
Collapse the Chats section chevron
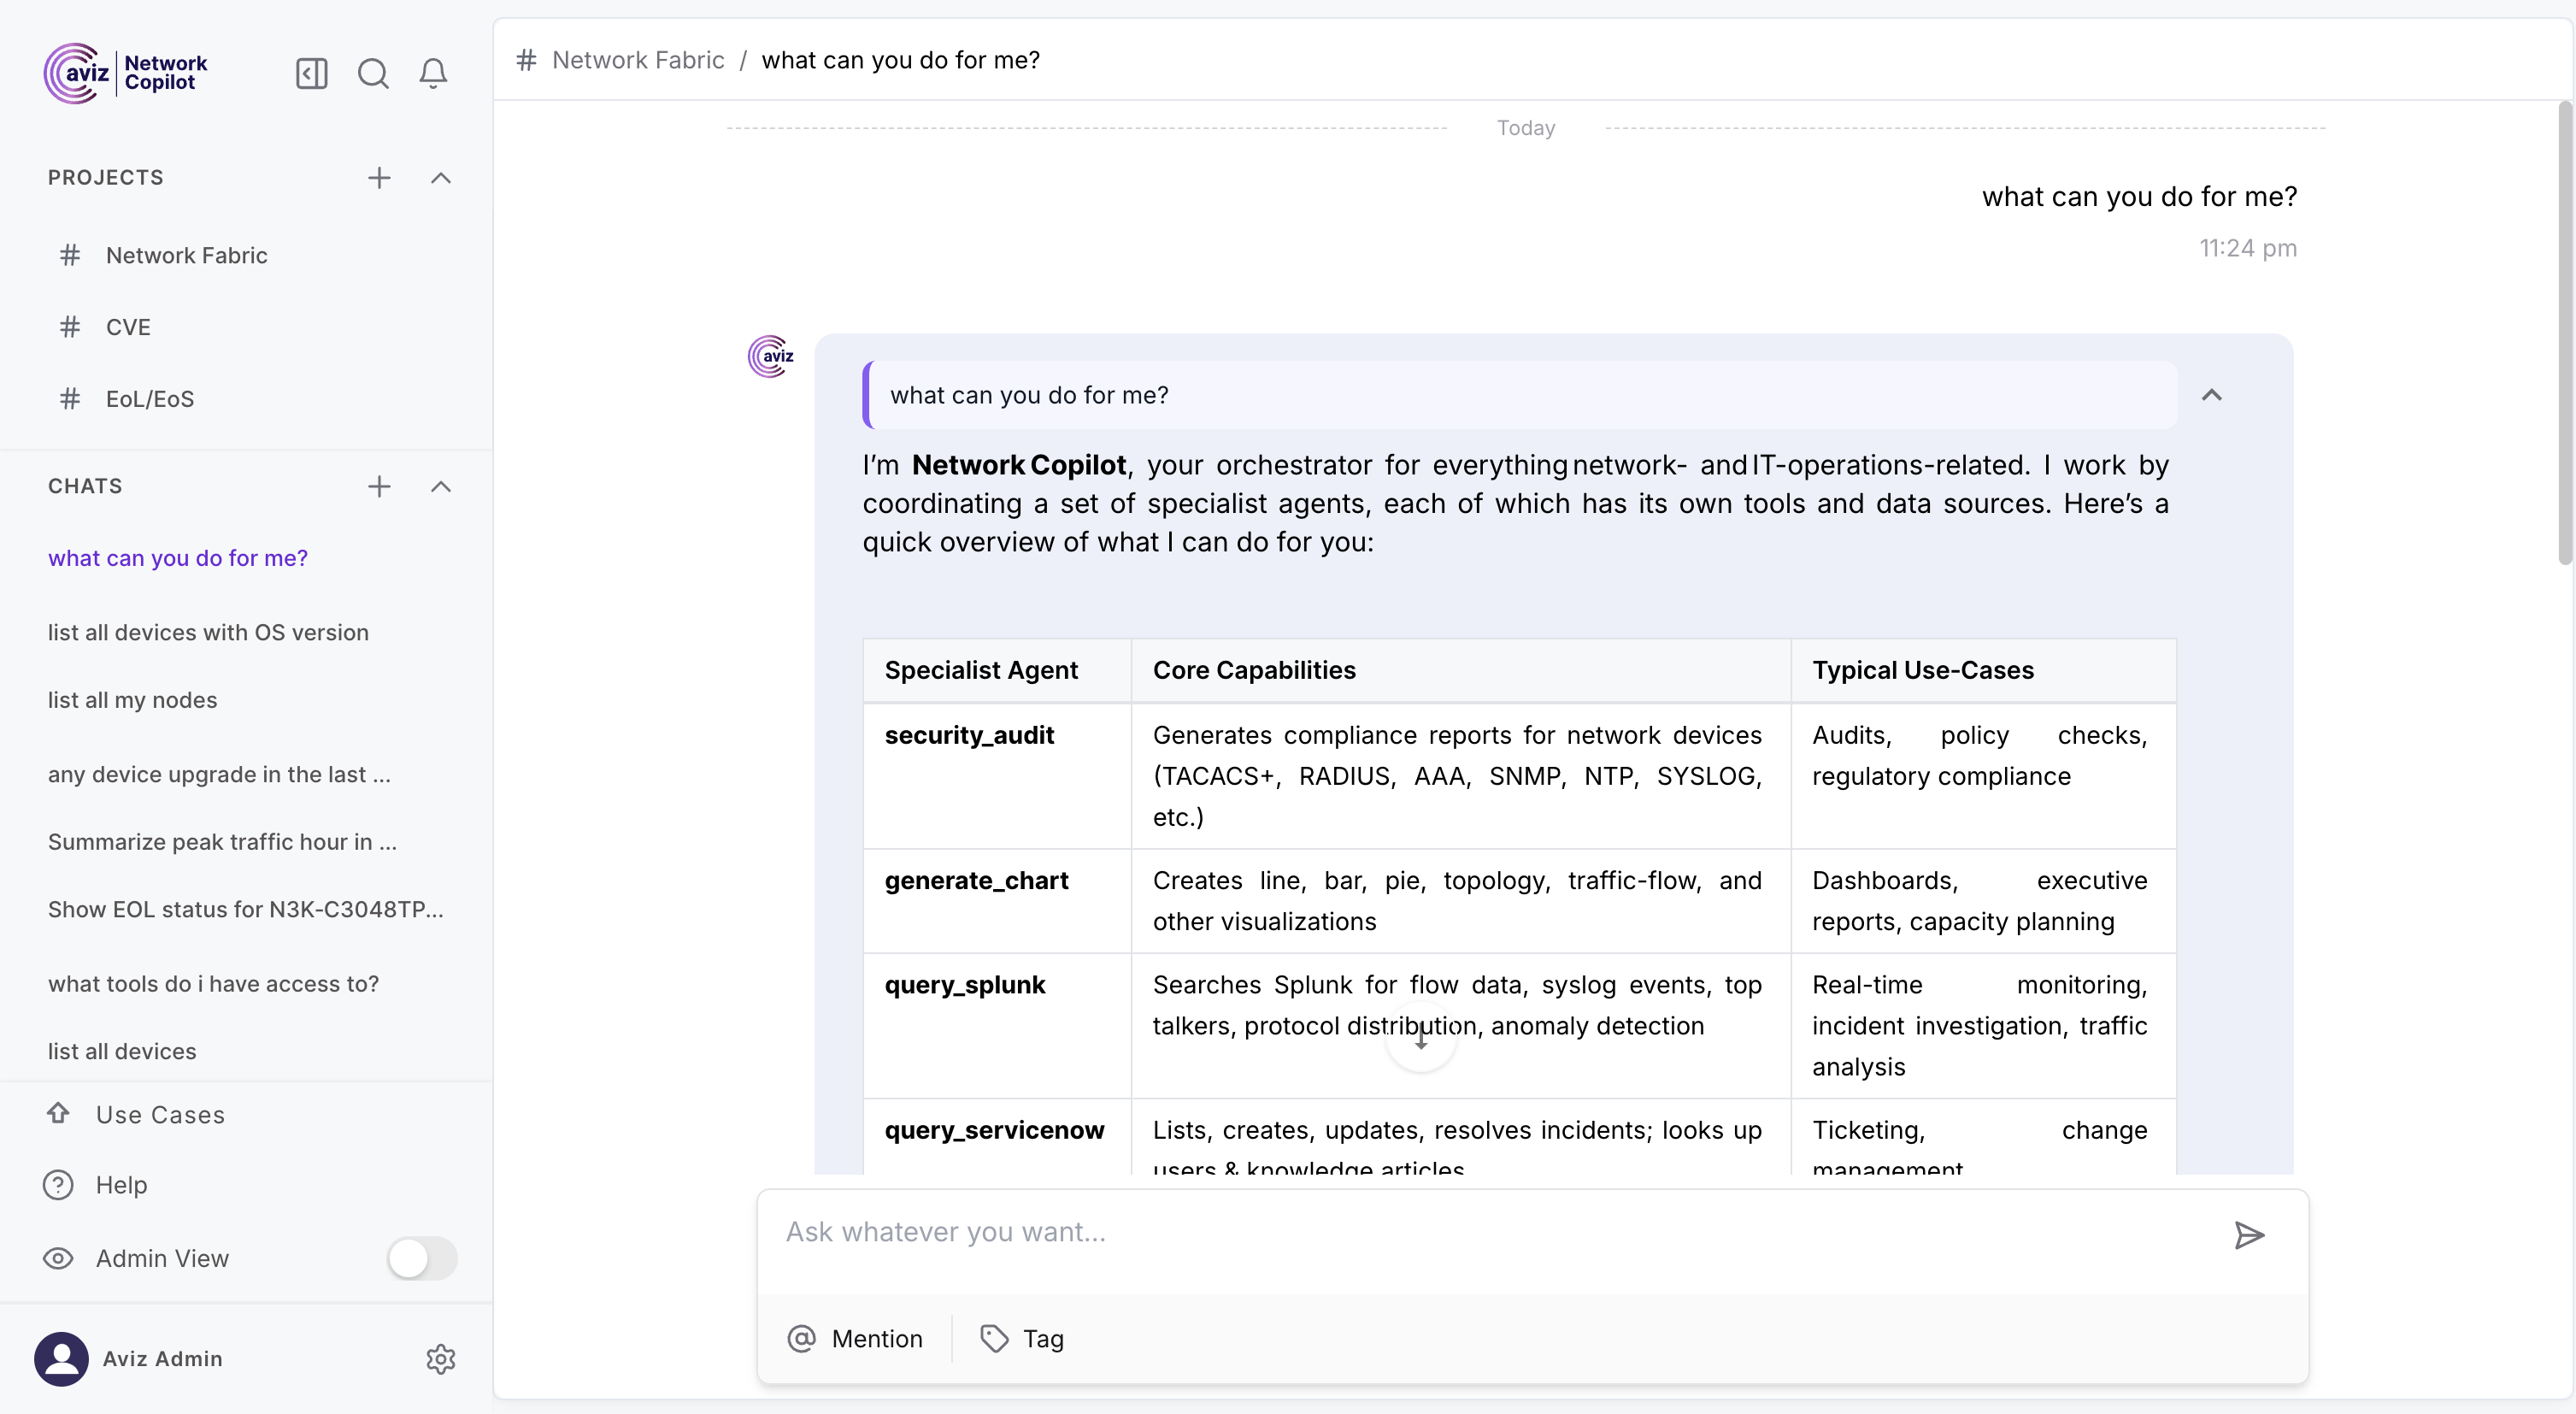click(x=441, y=486)
